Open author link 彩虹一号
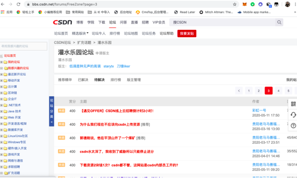This screenshot has width=297, height=178. click(259, 110)
